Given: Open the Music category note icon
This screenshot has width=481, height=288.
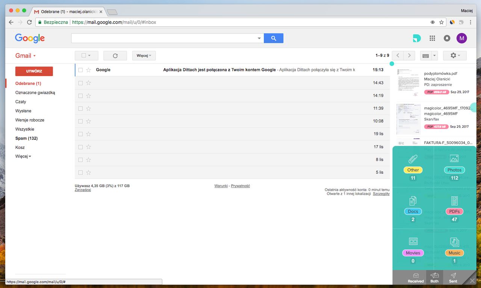Looking at the screenshot, I should point(454,242).
